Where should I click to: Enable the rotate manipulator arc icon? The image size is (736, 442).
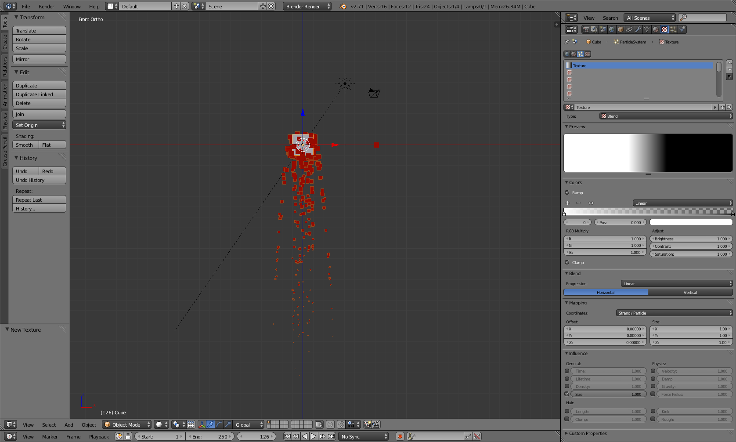coord(220,424)
